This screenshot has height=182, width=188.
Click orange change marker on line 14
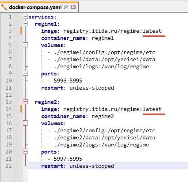(x=21, y=109)
